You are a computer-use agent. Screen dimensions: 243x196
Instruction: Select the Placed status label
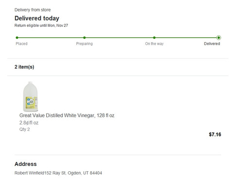pyautogui.click(x=21, y=44)
